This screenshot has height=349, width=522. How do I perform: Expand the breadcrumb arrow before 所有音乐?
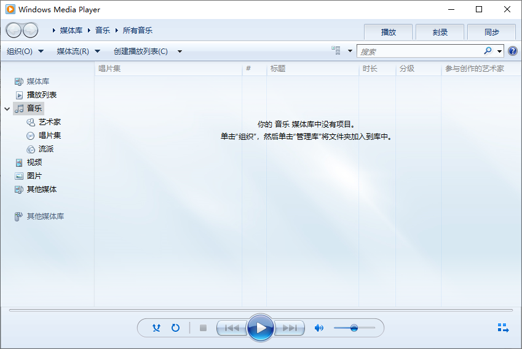(117, 31)
